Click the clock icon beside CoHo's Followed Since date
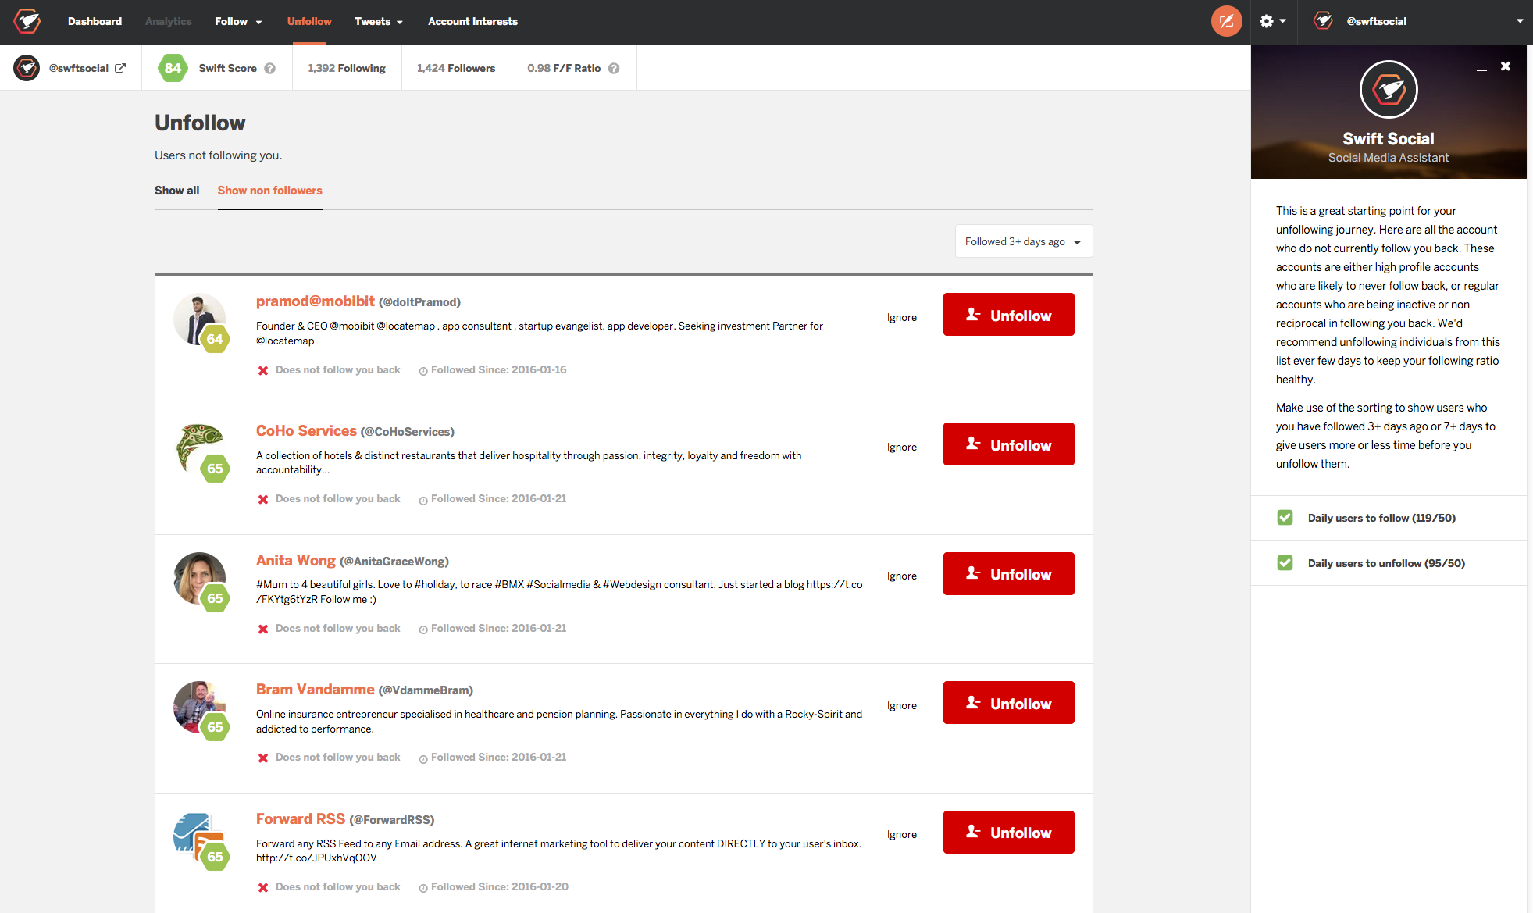Viewport: 1533px width, 913px height. point(423,499)
